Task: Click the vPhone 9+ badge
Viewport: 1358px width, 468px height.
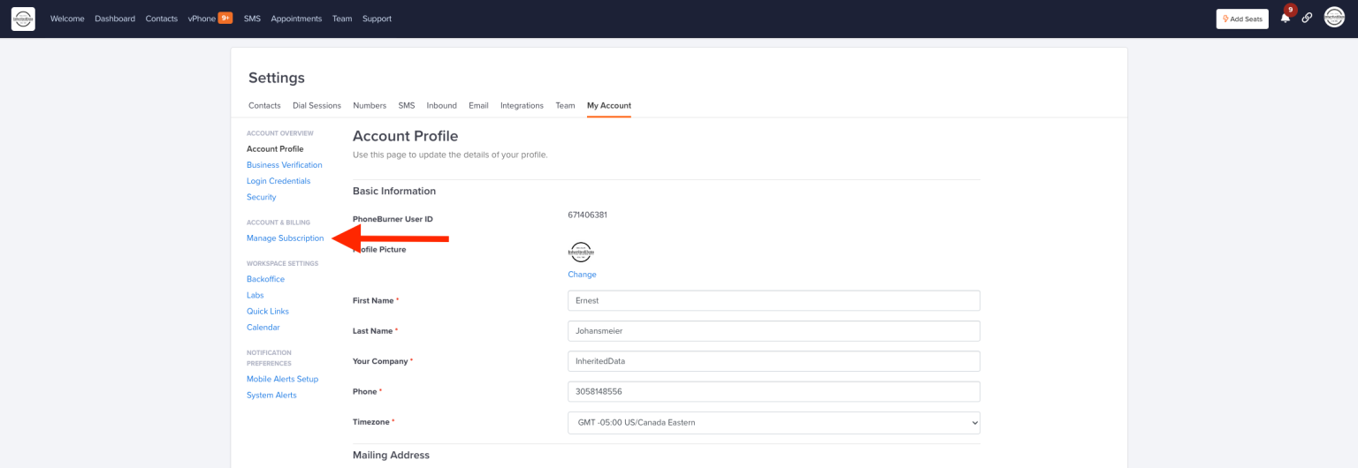Action: tap(225, 18)
